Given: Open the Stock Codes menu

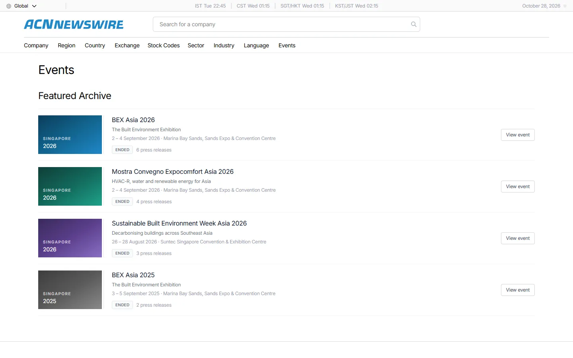Looking at the screenshot, I should pyautogui.click(x=164, y=45).
